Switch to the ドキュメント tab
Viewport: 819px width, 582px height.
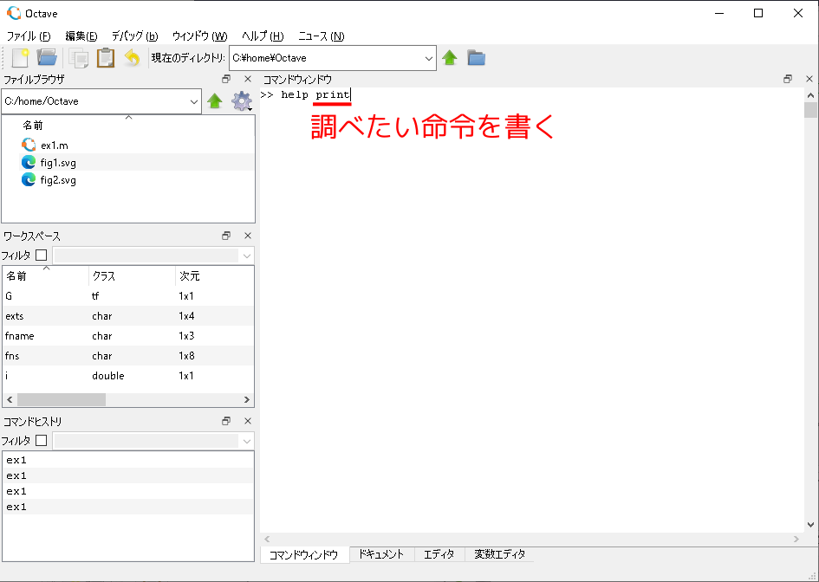pyautogui.click(x=381, y=554)
